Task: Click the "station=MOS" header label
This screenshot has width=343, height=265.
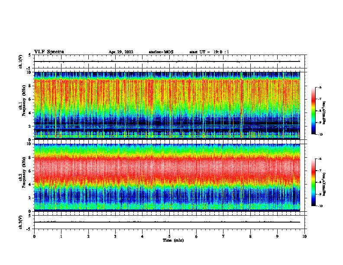Action: click(x=161, y=52)
